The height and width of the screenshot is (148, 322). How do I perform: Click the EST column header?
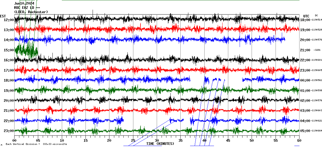click(x=3, y=16)
